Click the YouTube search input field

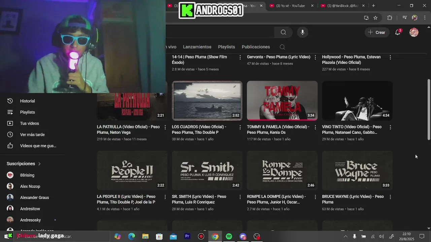click(220, 32)
